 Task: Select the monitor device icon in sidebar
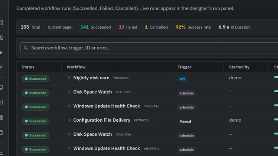pos(1,88)
